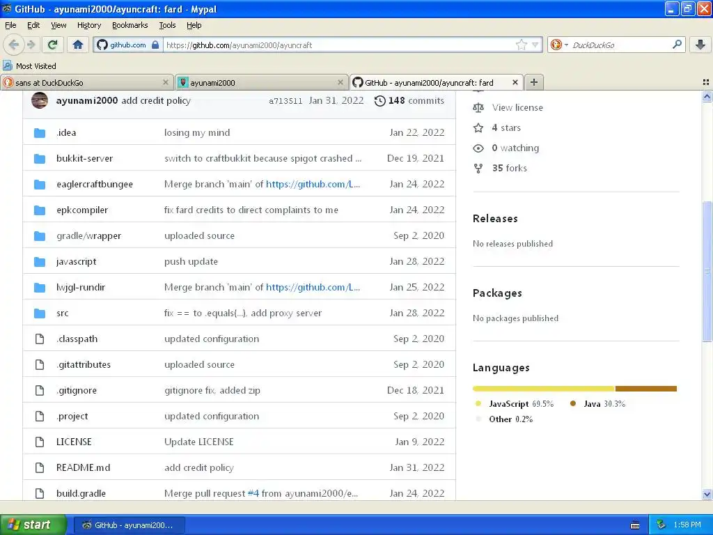Click the file icon beside .classpath
The height and width of the screenshot is (535, 713).
pyautogui.click(x=40, y=339)
